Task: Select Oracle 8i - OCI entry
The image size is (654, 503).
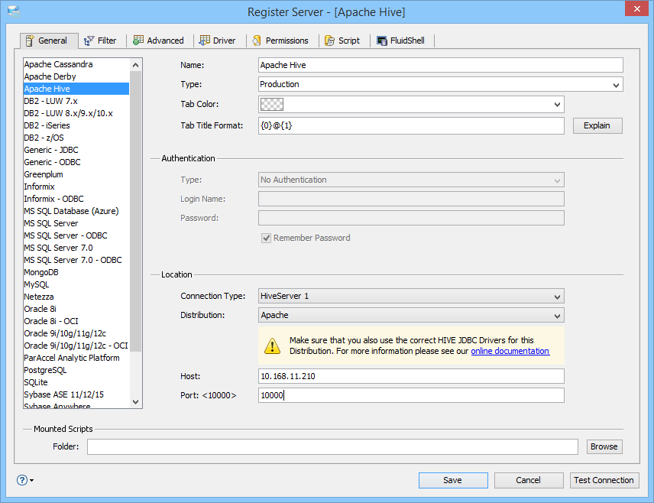Action: pyautogui.click(x=76, y=321)
